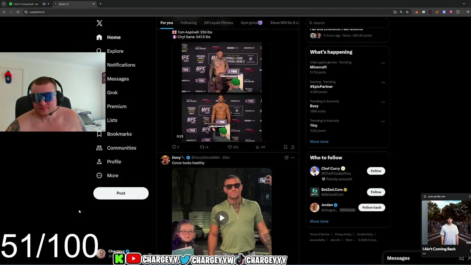Click the Bookmarks sidebar icon
The height and width of the screenshot is (265, 471).
[99, 134]
